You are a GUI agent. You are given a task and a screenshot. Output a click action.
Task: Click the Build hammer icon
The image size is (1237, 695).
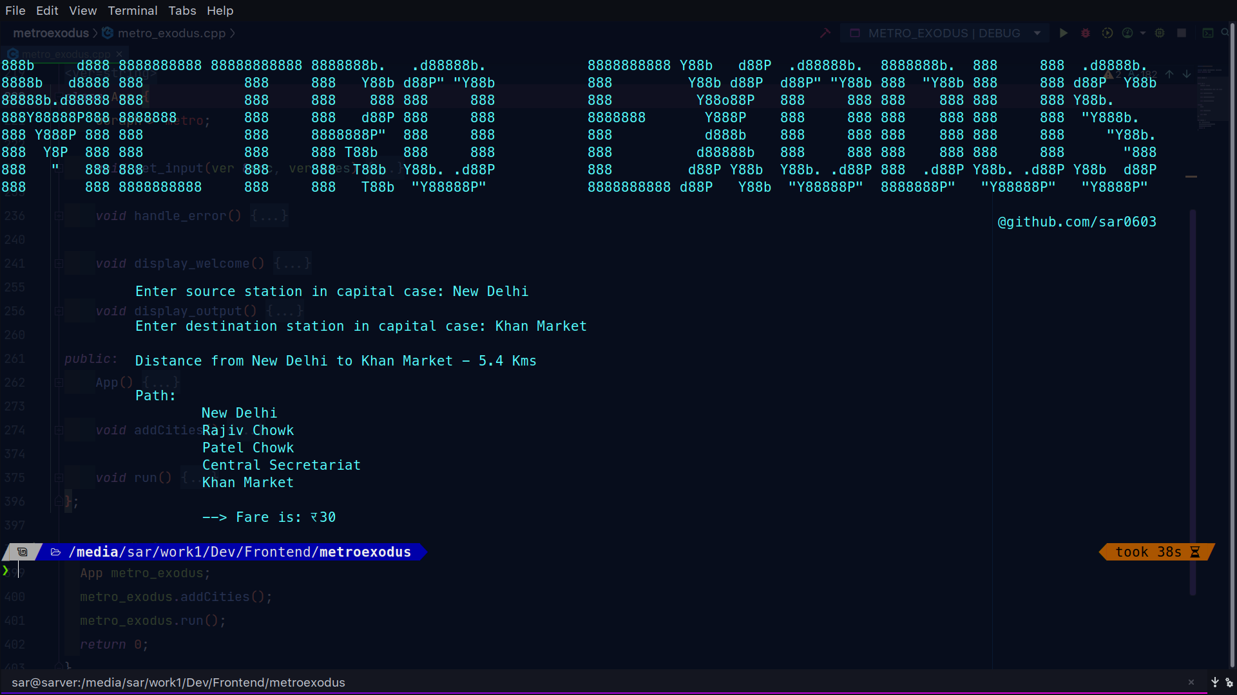(825, 33)
